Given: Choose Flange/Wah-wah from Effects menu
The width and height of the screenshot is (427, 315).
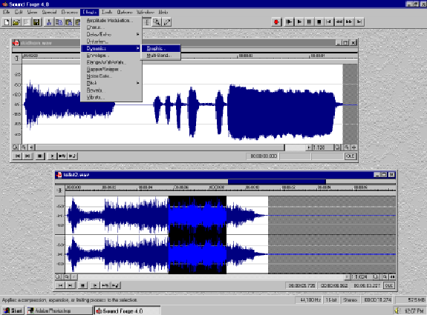Looking at the screenshot, I should click(x=111, y=62).
